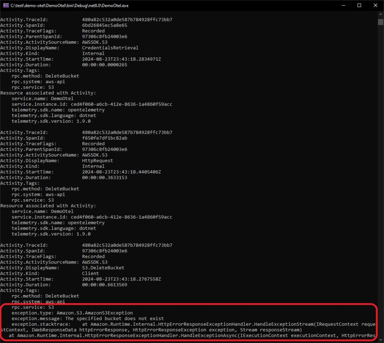Maximize the DemoOtel.exe console window
384x343 pixels.
359,5
